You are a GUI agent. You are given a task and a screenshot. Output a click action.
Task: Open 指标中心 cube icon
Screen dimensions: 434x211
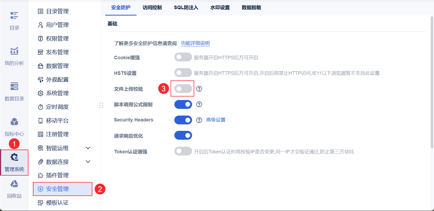click(14, 122)
